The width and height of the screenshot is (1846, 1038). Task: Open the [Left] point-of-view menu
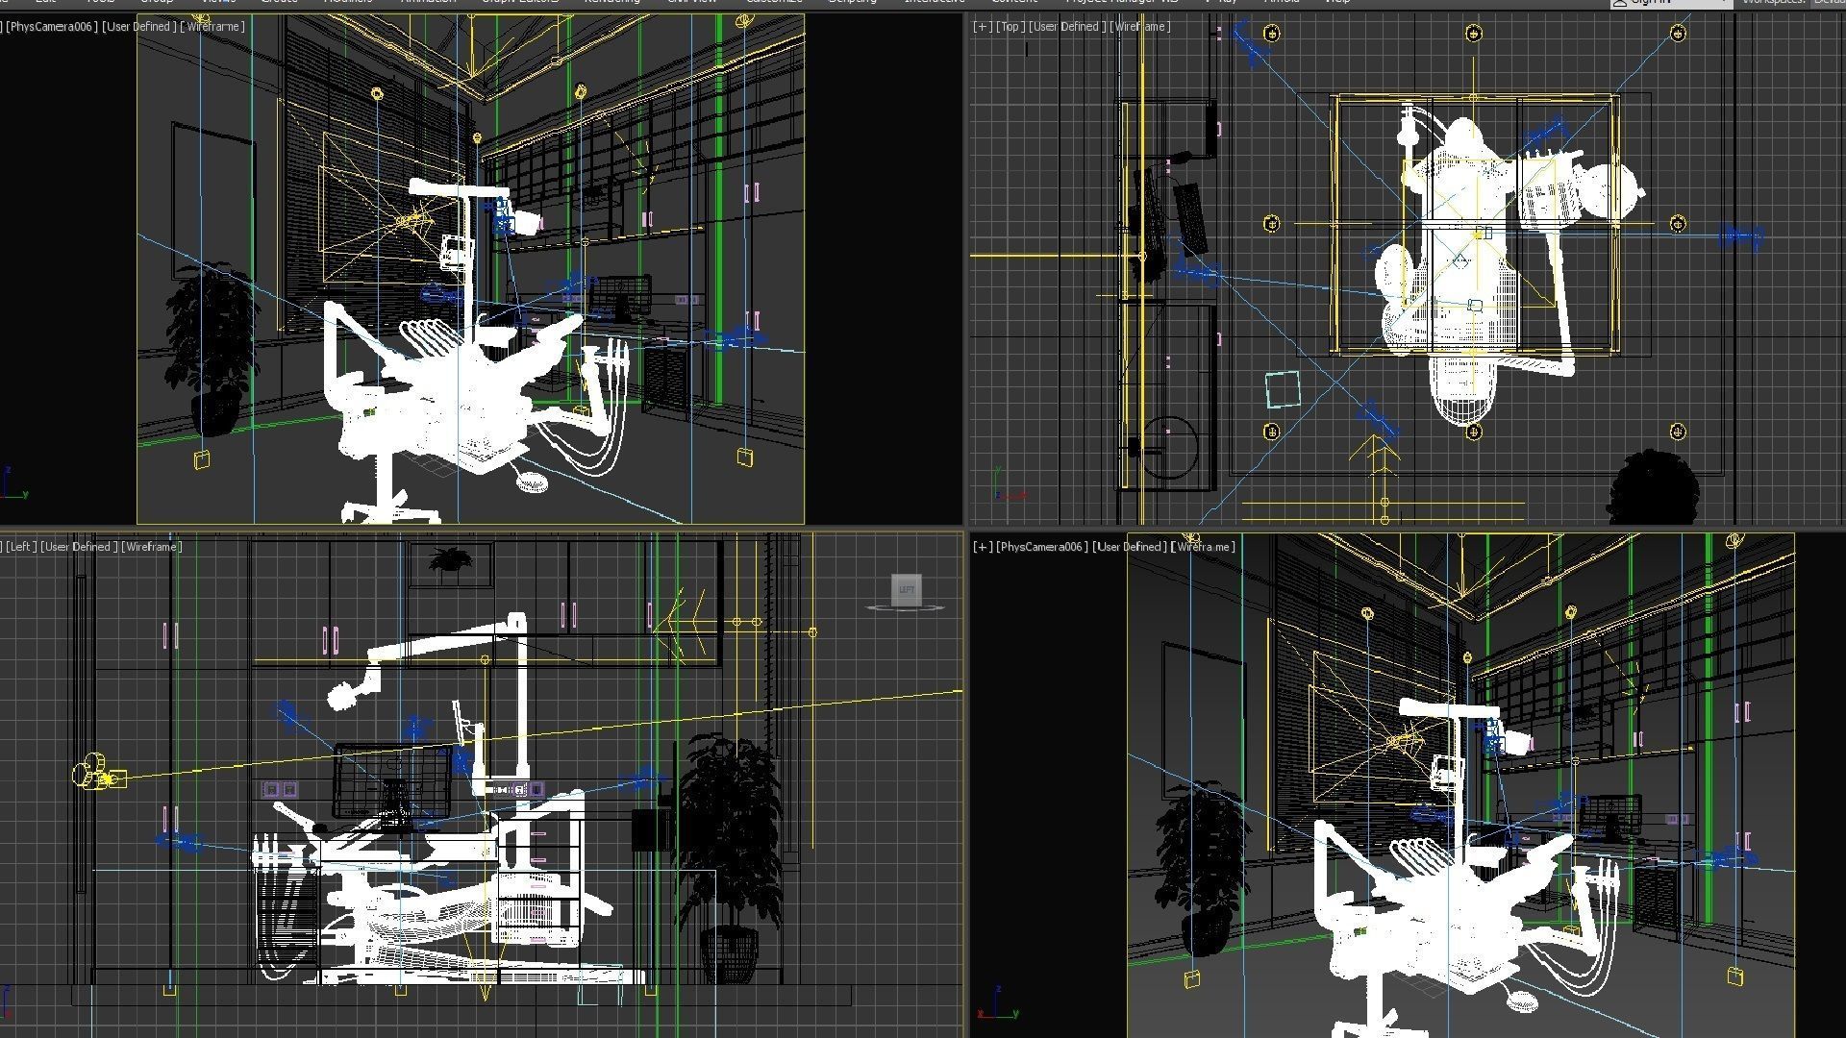pos(20,547)
